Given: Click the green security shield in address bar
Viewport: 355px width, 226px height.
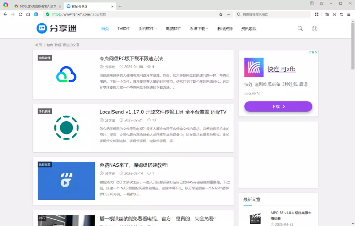Looking at the screenshot, I should 48,15.
